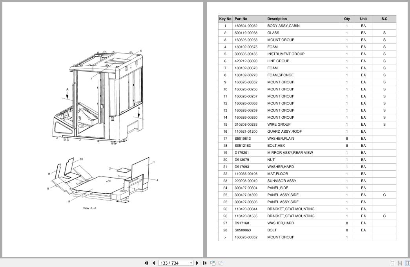Click the Qty column header
Image resolution: width=410 pixels, height=267 pixels.
tap(347, 19)
